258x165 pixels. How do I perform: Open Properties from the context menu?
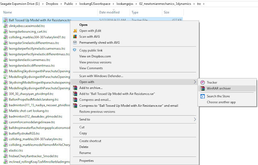(86, 161)
